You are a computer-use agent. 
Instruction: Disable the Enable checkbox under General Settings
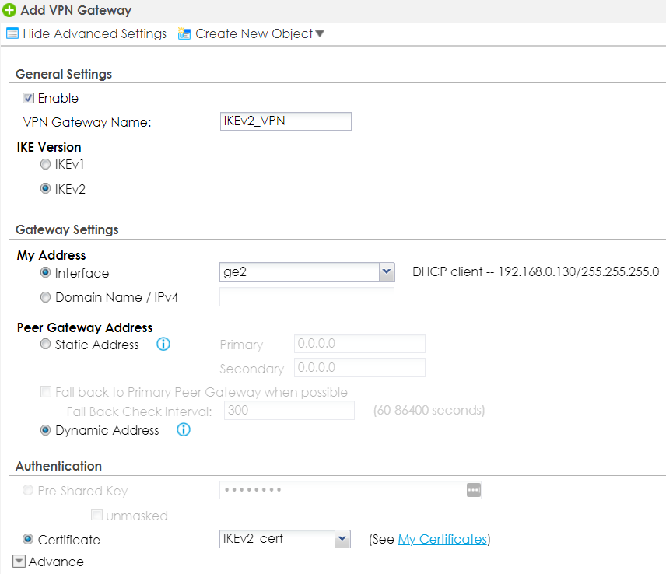28,97
